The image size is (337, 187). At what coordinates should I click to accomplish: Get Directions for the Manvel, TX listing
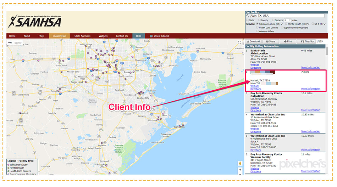coord(256,89)
